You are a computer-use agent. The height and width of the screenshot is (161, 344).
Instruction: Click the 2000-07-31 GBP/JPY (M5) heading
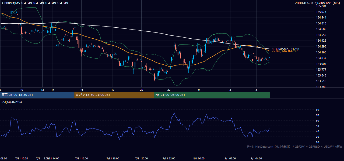[x=318, y=3]
